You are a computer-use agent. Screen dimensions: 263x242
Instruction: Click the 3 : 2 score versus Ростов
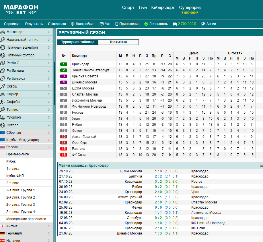tap(158, 182)
